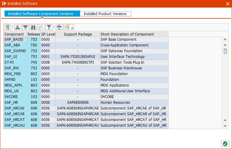Click release value 740 for ST-PI
Image resolution: width=232 pixels, height=149 pixels.
click(x=34, y=62)
